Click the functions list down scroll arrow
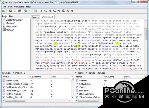 (x=73, y=97)
